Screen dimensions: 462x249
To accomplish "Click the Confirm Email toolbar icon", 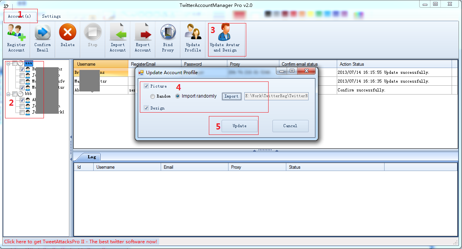I will pyautogui.click(x=42, y=32).
